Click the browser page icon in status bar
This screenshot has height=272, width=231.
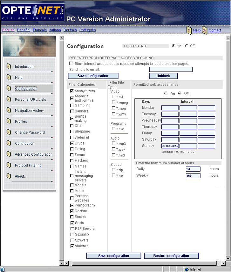3,269
